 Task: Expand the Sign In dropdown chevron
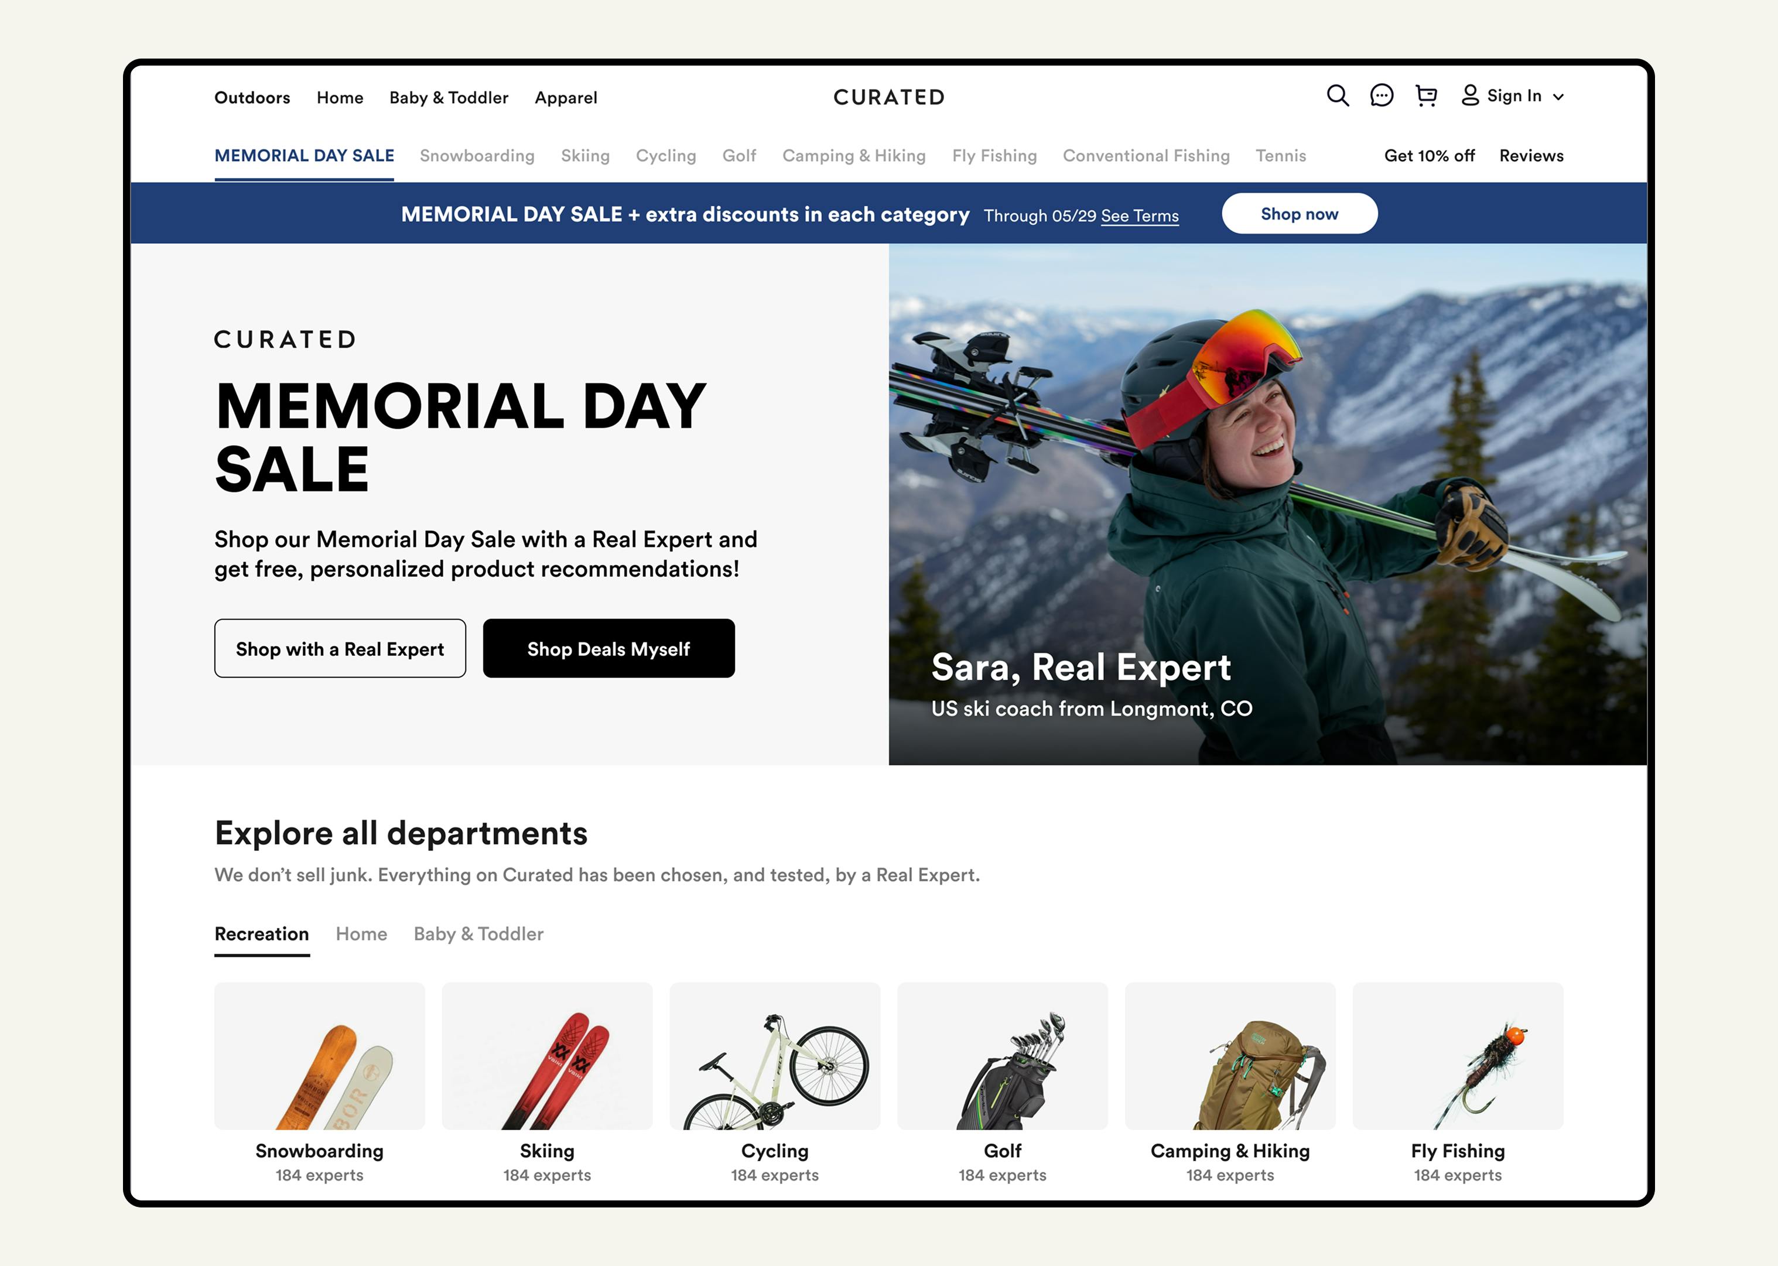click(1558, 97)
